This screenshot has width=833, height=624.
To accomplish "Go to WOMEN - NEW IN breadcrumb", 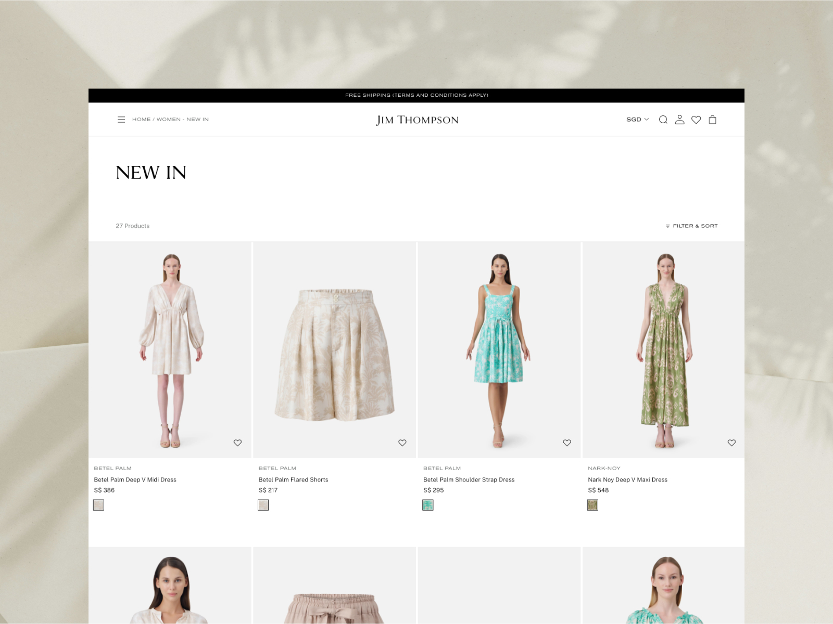I will [183, 120].
